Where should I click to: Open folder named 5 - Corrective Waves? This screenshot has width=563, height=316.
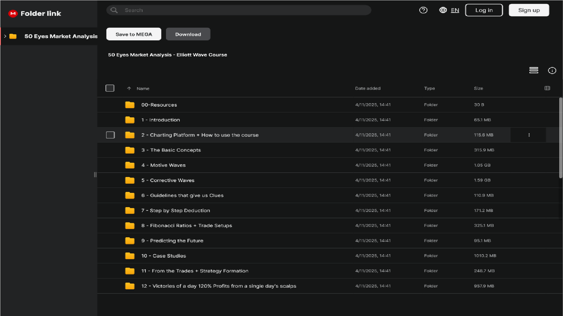[x=168, y=180]
